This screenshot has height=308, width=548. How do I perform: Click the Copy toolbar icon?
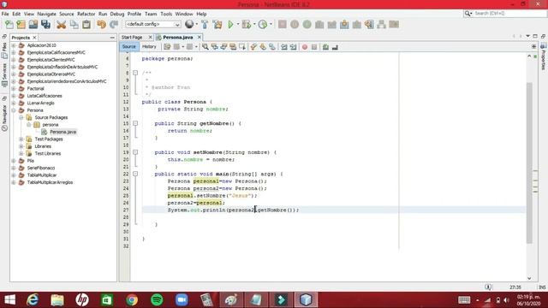point(74,25)
